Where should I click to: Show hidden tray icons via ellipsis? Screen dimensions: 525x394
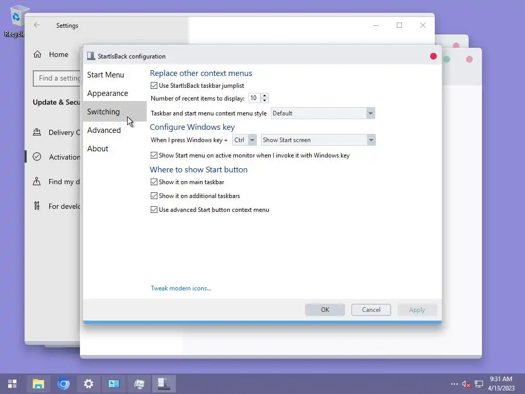[454, 384]
